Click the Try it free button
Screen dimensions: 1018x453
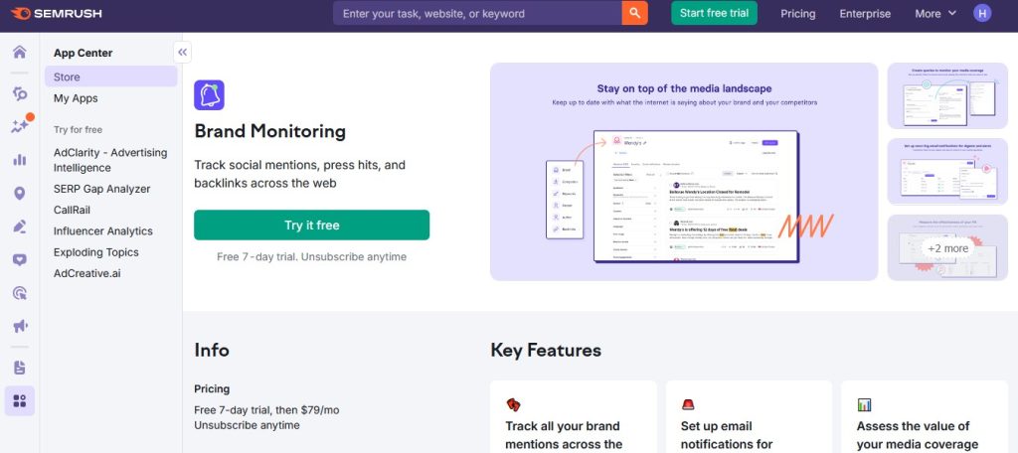click(x=311, y=226)
